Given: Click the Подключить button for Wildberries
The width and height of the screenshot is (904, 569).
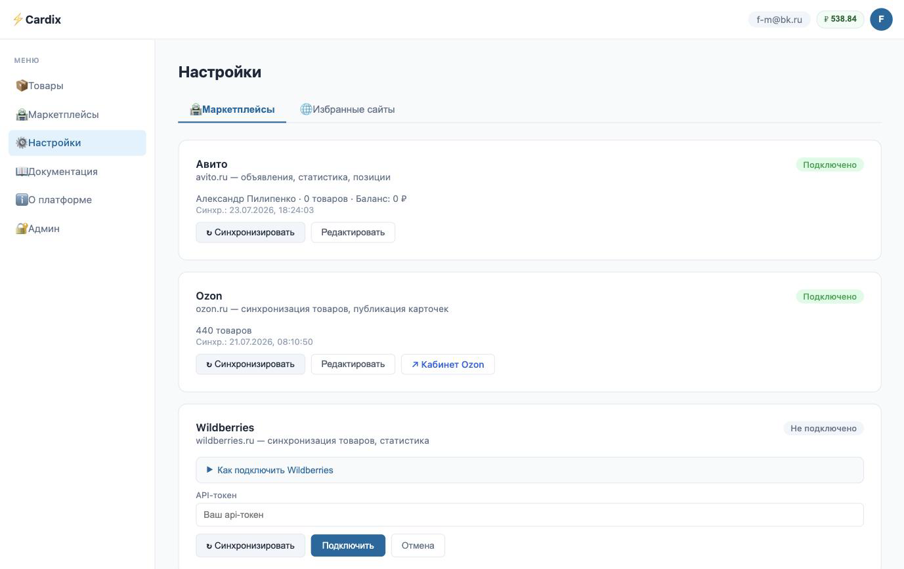Looking at the screenshot, I should (348, 545).
